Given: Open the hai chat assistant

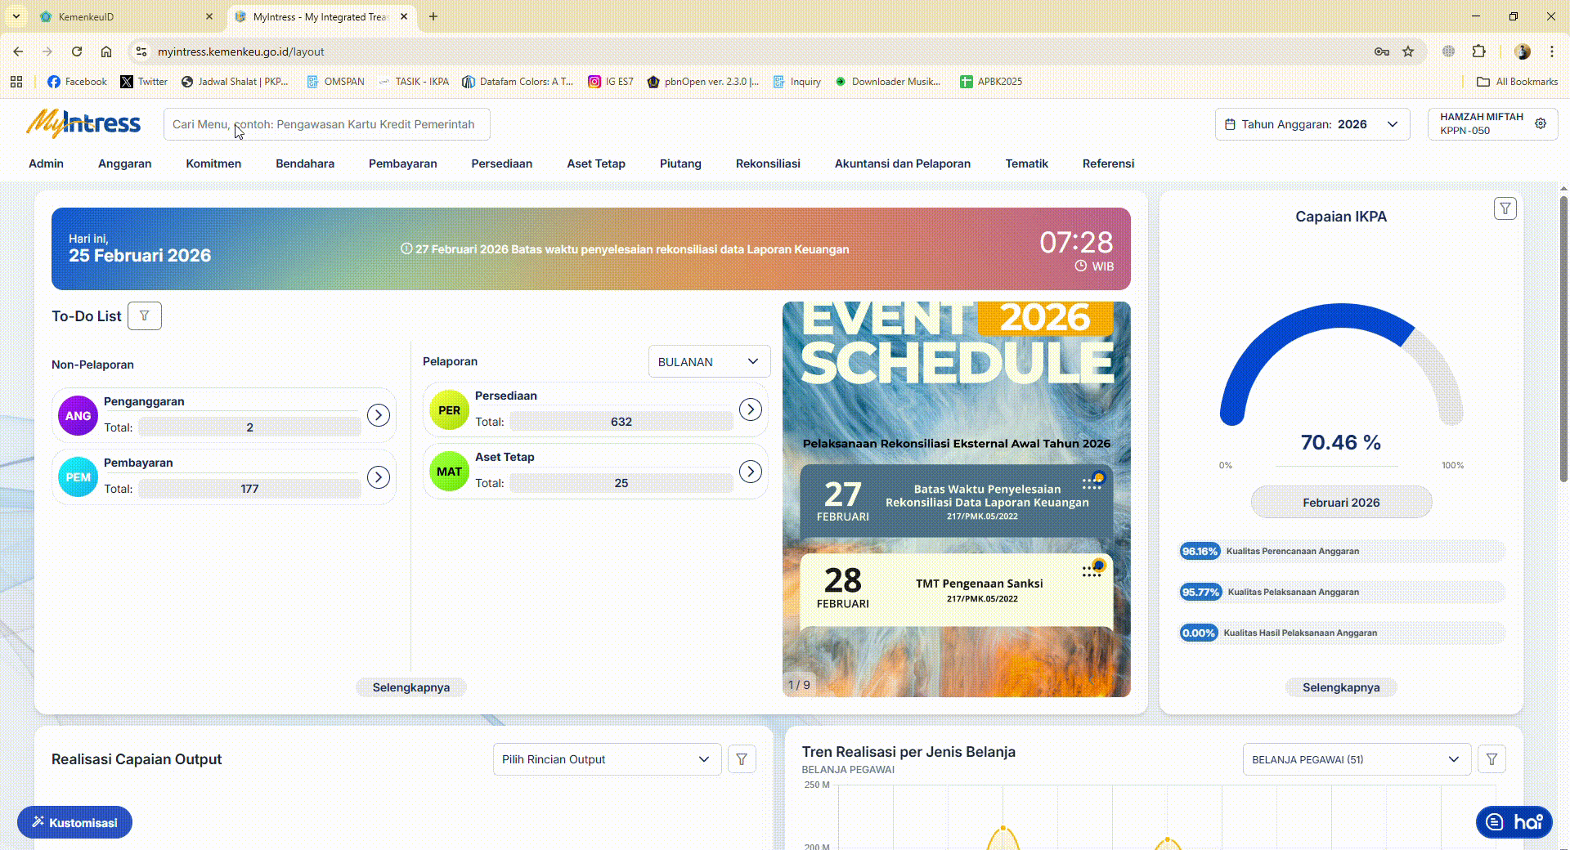Looking at the screenshot, I should tap(1514, 822).
